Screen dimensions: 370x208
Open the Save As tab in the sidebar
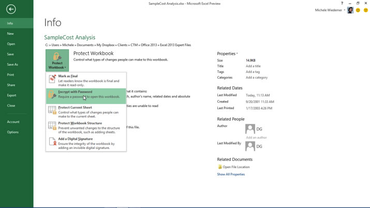[12, 65]
